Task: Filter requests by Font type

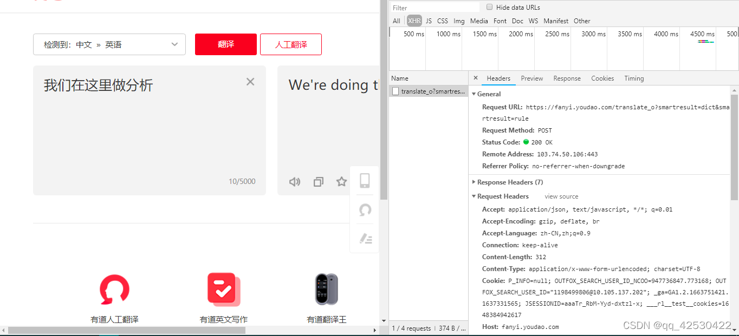Action: (x=500, y=21)
